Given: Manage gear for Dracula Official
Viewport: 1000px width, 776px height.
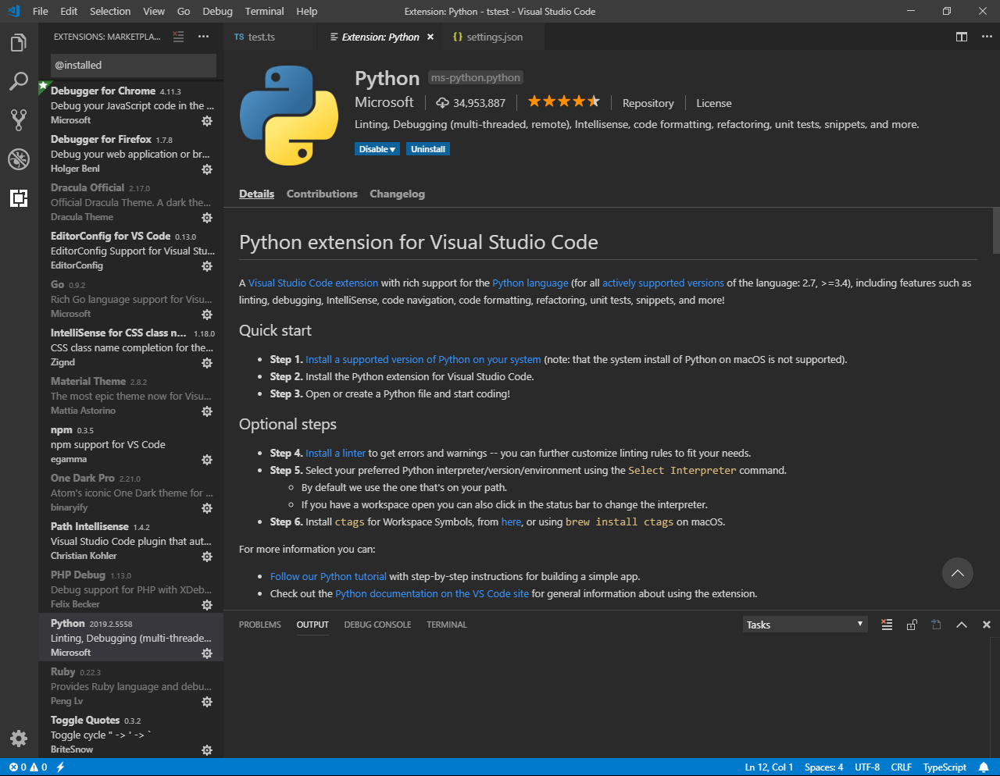Looking at the screenshot, I should coord(207,218).
